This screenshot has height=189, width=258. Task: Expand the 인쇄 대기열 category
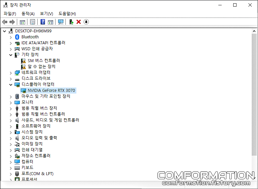(11, 150)
